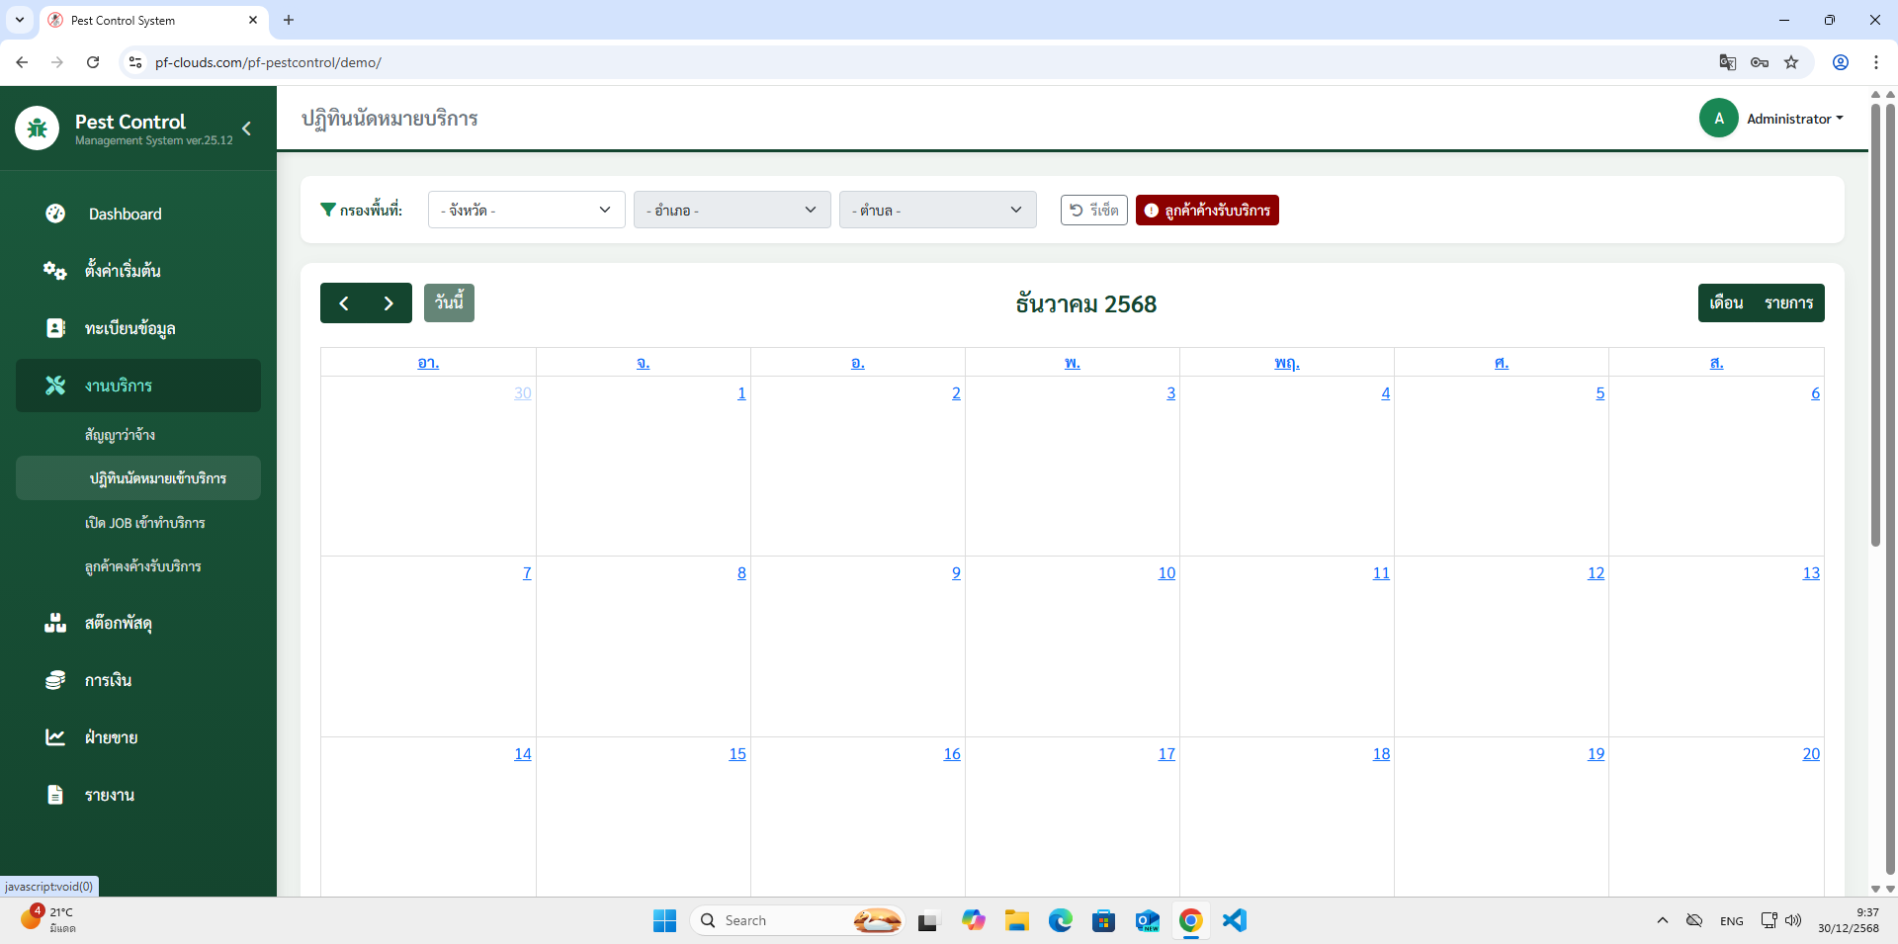The image size is (1898, 944).
Task: Click the Dashboard gauge icon in sidebar
Action: point(55,214)
